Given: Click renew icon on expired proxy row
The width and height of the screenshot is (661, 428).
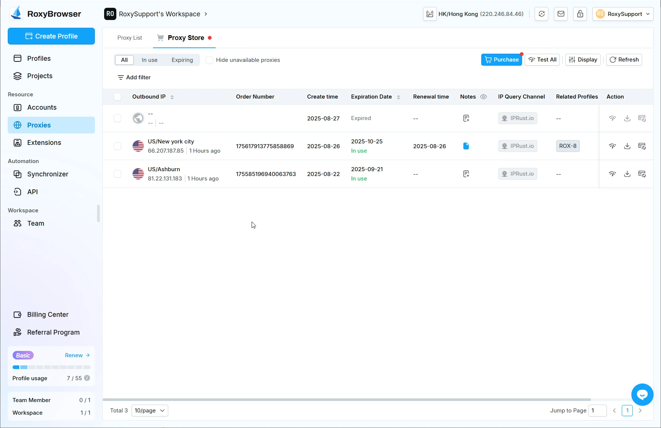Looking at the screenshot, I should [x=642, y=118].
